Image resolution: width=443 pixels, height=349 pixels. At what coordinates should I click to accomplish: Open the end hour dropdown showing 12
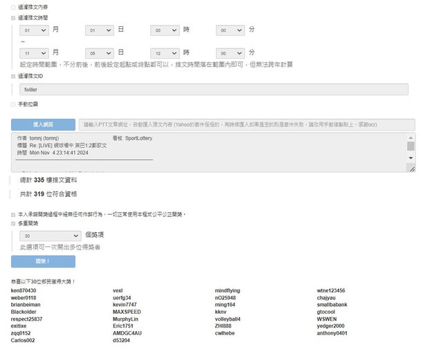tap(165, 53)
